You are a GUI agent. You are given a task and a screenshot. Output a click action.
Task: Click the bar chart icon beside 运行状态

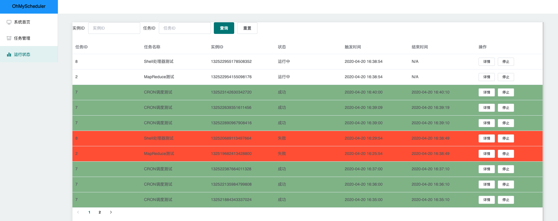tap(9, 54)
